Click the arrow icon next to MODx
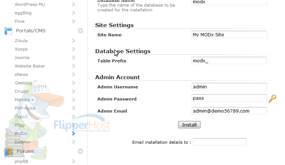The width and height of the screenshot is (285, 165). pos(73,133)
